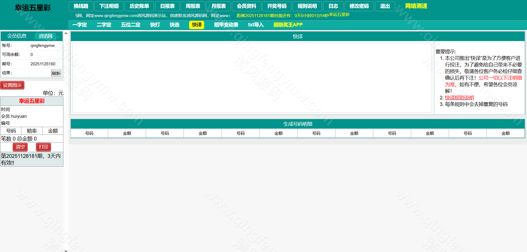527x252 pixels.
Task: Open the 开奖号码 page
Action: click(277, 6)
